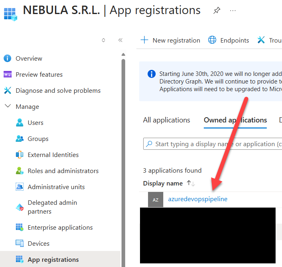Image resolution: width=282 pixels, height=267 pixels.
Task: Click the up/down expand arrows in the sidebar
Action: [103, 40]
